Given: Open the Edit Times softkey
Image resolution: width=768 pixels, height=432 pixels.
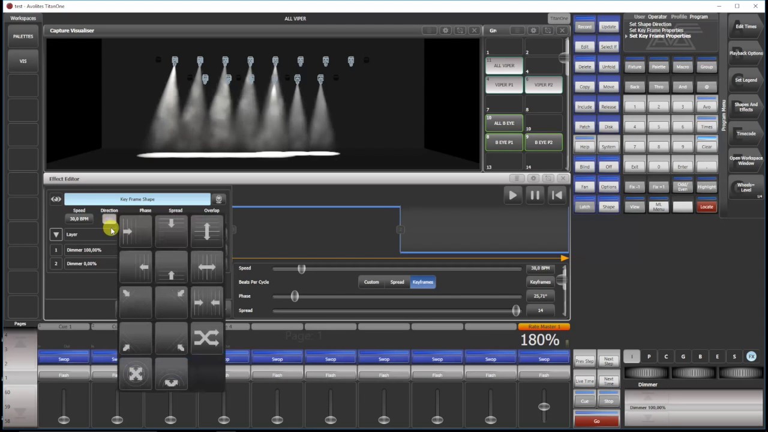Looking at the screenshot, I should 746,26.
